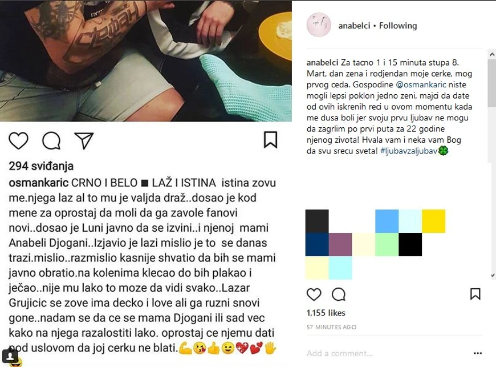Bookmark the osmankaric post

click(270, 140)
